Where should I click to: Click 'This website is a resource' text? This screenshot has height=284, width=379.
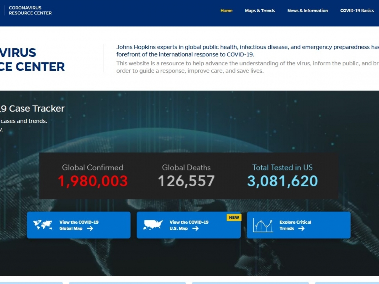pos(248,67)
